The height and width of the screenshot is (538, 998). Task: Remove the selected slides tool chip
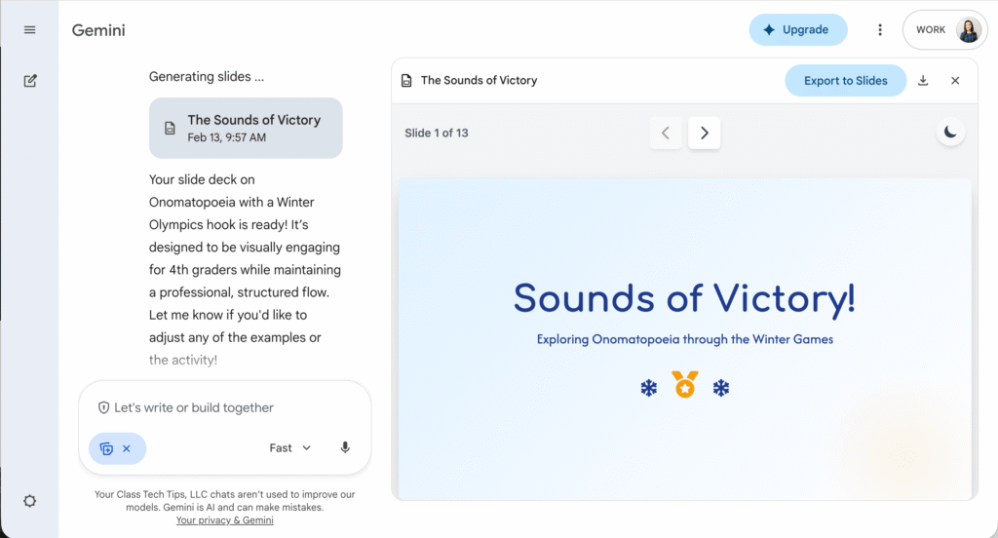click(x=127, y=448)
